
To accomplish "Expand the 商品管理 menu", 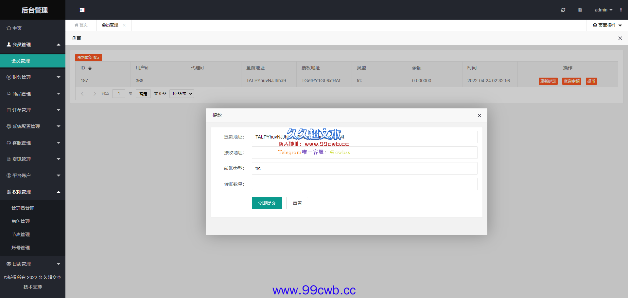I will 33,94.
